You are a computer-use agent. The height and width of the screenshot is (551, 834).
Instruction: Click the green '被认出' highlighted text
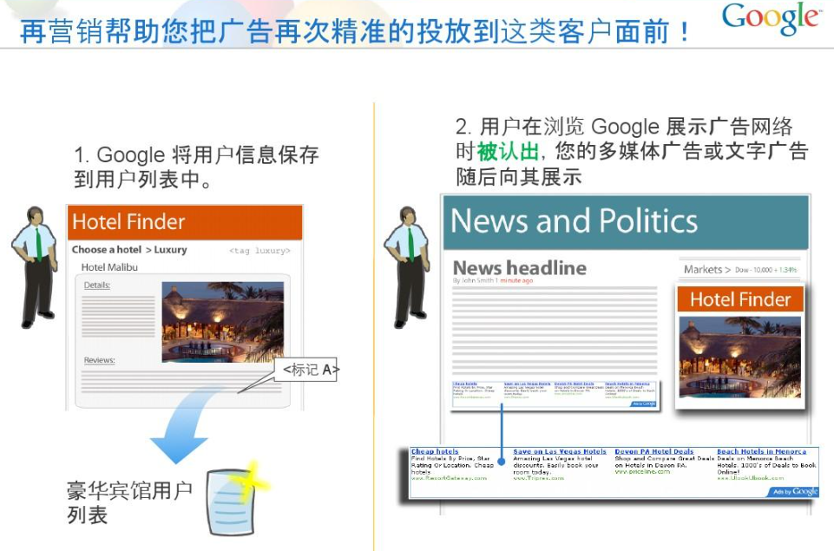point(508,152)
